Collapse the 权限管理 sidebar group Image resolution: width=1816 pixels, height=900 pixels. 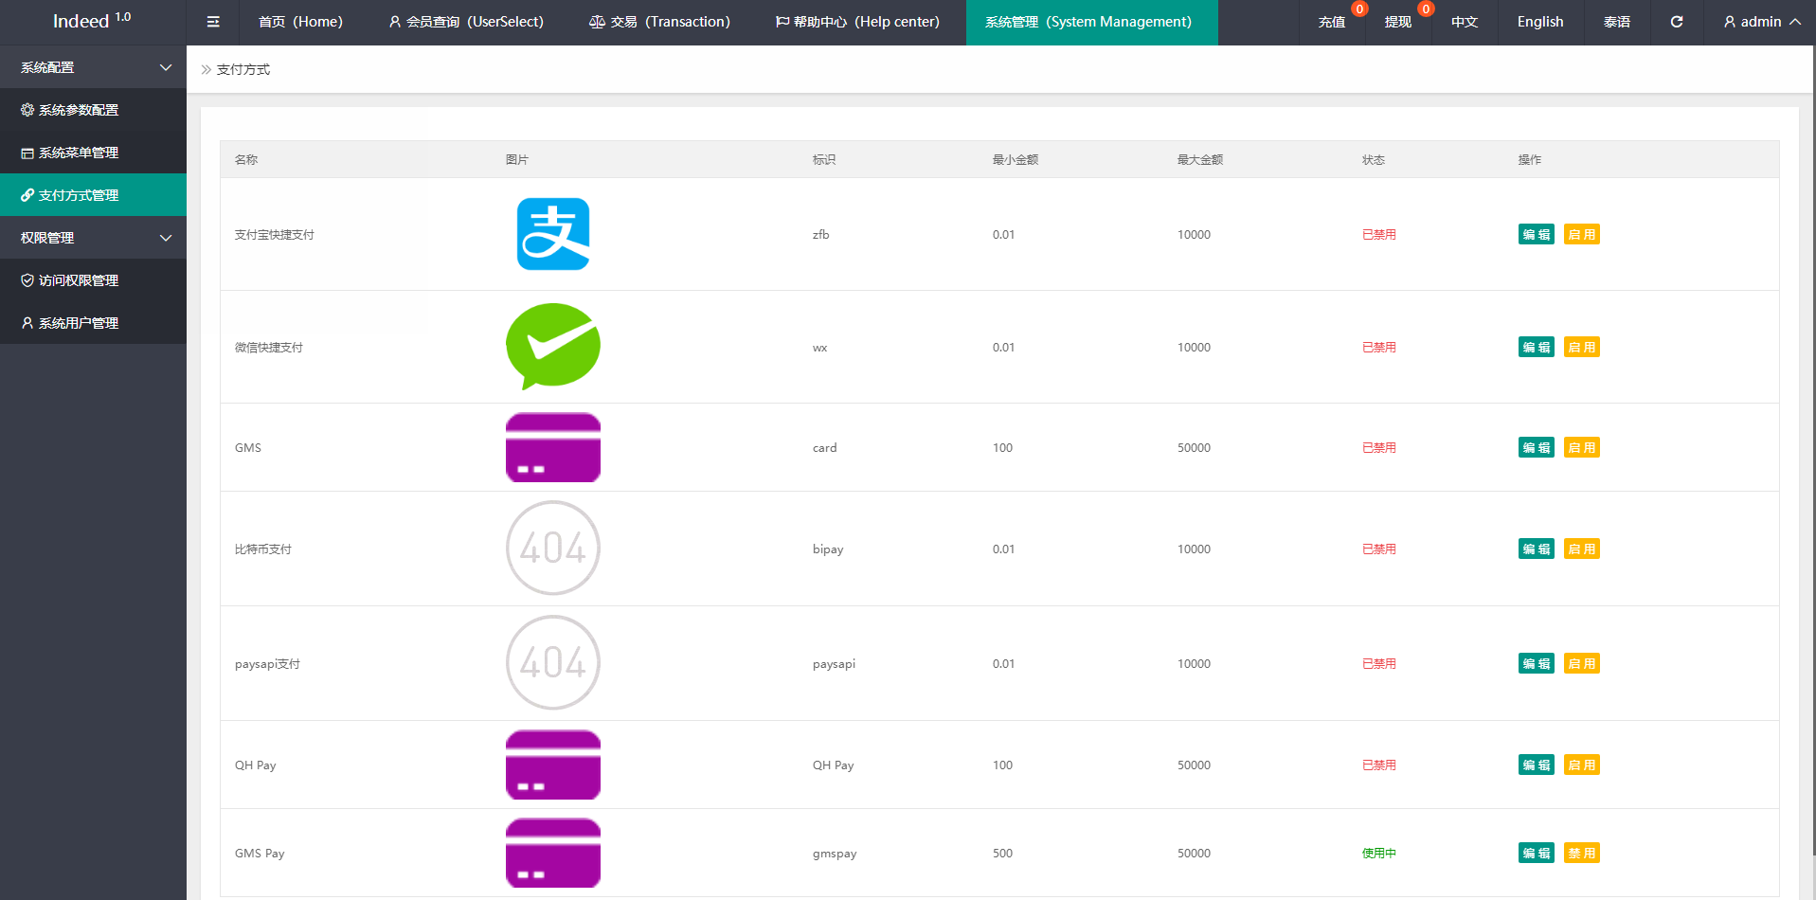pos(93,238)
